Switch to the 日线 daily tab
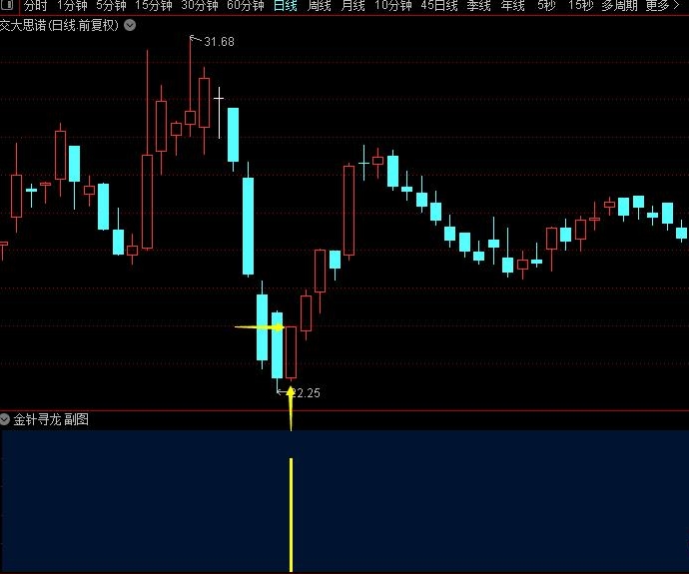689x574 pixels. pos(286,6)
